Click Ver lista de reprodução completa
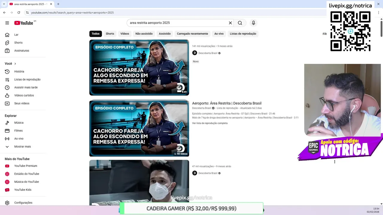Image resolution: width=383 pixels, height=215 pixels. click(x=210, y=123)
